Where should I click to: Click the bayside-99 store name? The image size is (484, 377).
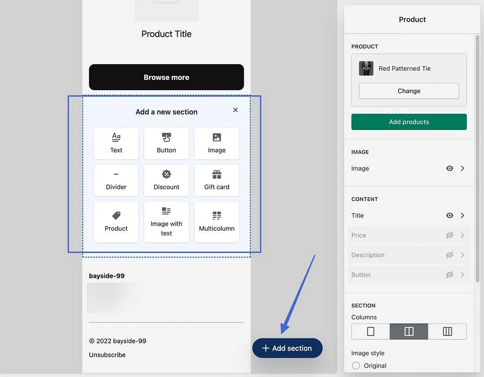pyautogui.click(x=107, y=276)
